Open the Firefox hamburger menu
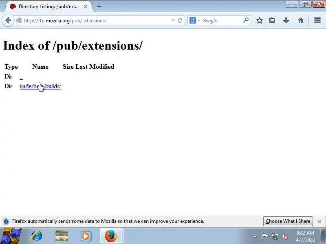This screenshot has width=326, height=244. pyautogui.click(x=317, y=20)
